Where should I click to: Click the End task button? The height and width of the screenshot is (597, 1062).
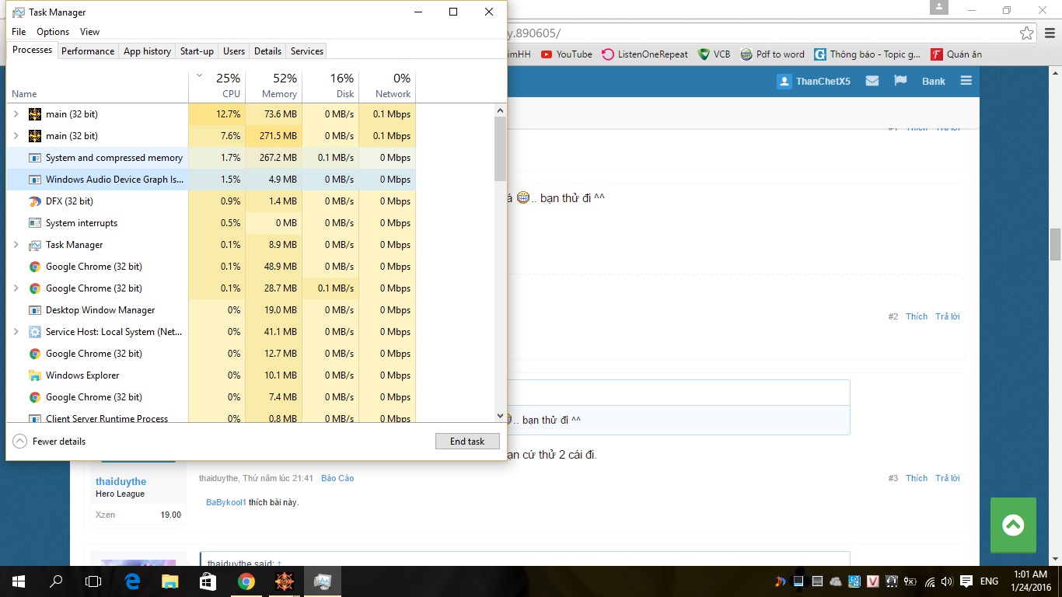pos(467,442)
